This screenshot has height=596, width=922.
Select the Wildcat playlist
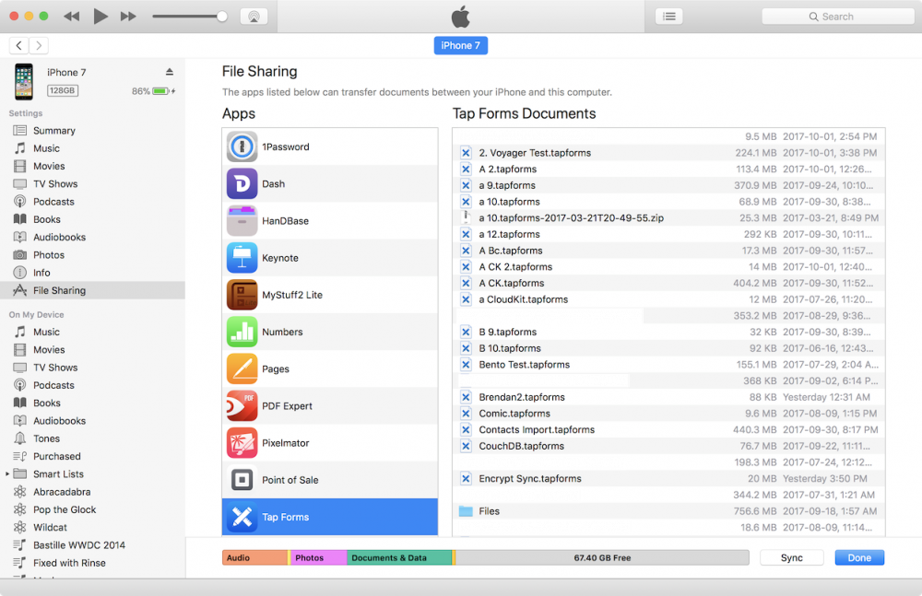(92, 527)
